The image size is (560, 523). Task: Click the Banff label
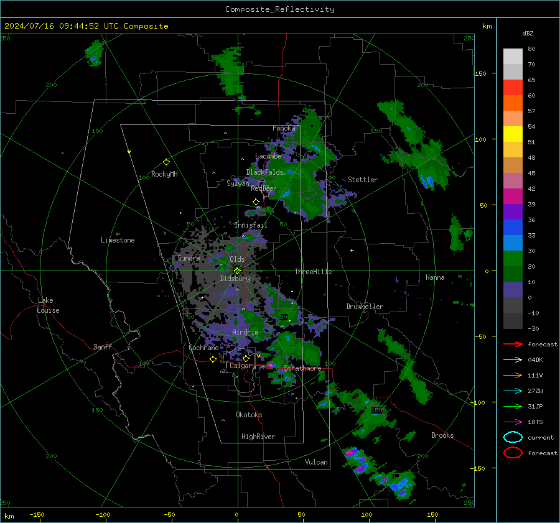point(103,347)
